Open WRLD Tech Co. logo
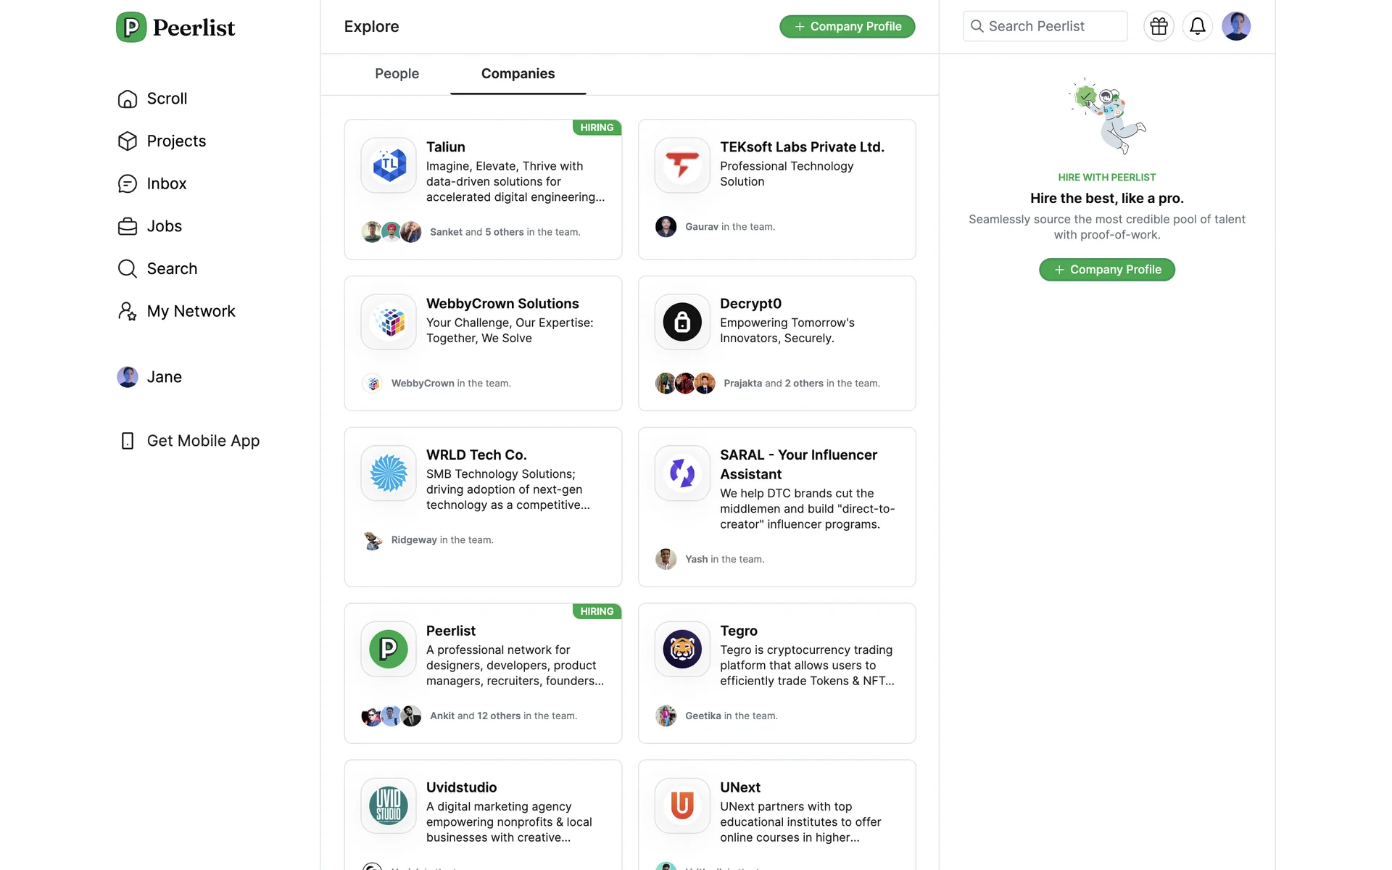The width and height of the screenshot is (1392, 870). 389,473
